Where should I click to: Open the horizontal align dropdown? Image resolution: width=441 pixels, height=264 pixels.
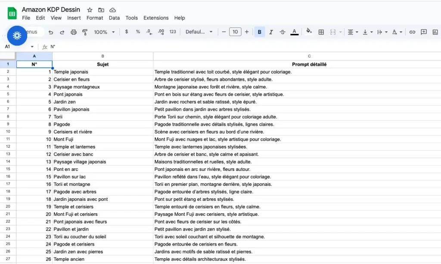coord(352,32)
